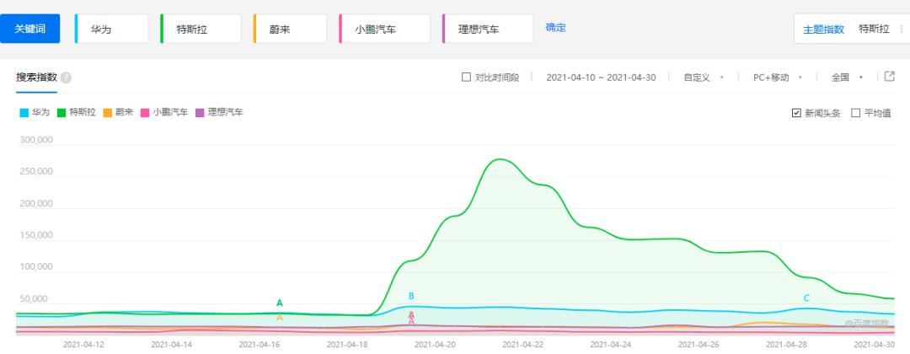
Task: Open the 搜索指数 help question-mark icon
Action: 67,78
